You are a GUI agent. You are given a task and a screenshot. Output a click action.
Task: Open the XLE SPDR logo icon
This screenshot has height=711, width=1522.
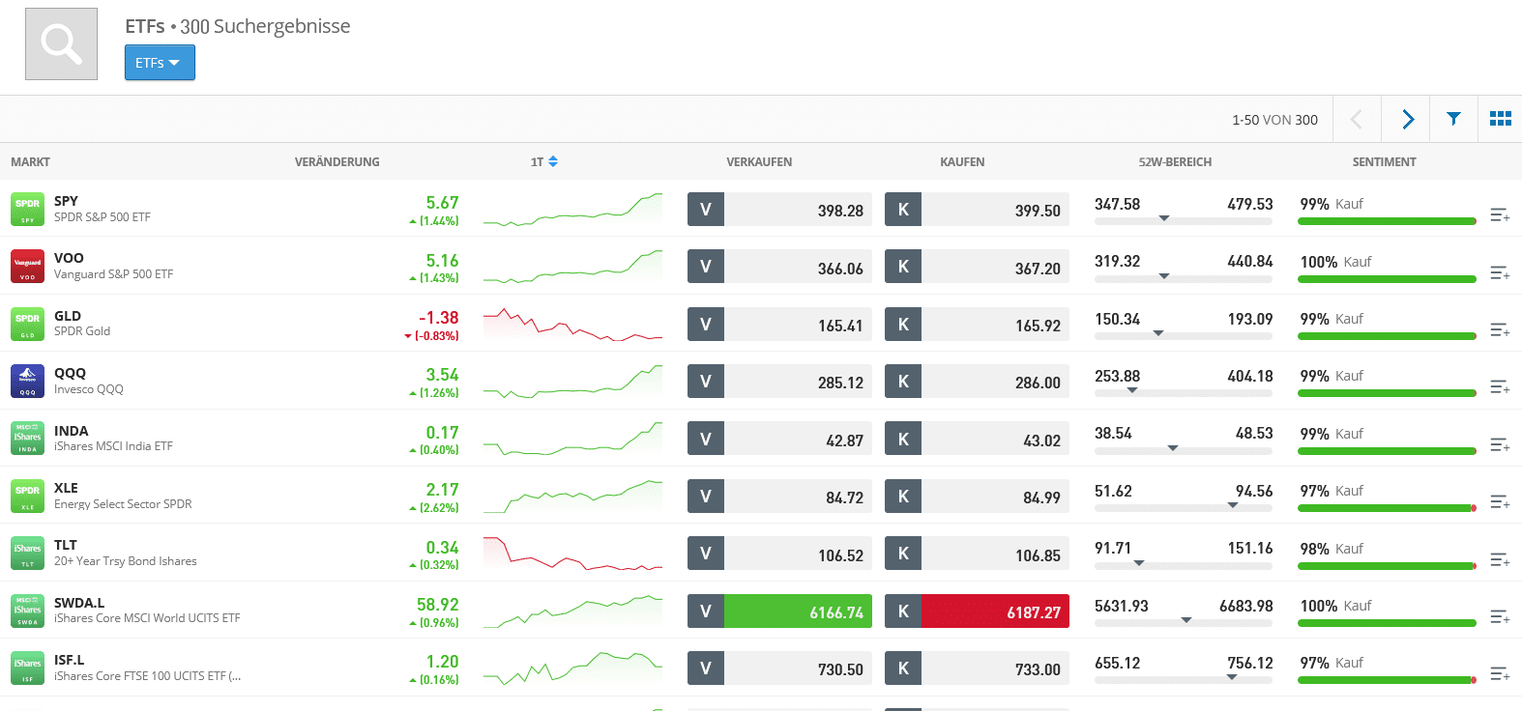(27, 496)
